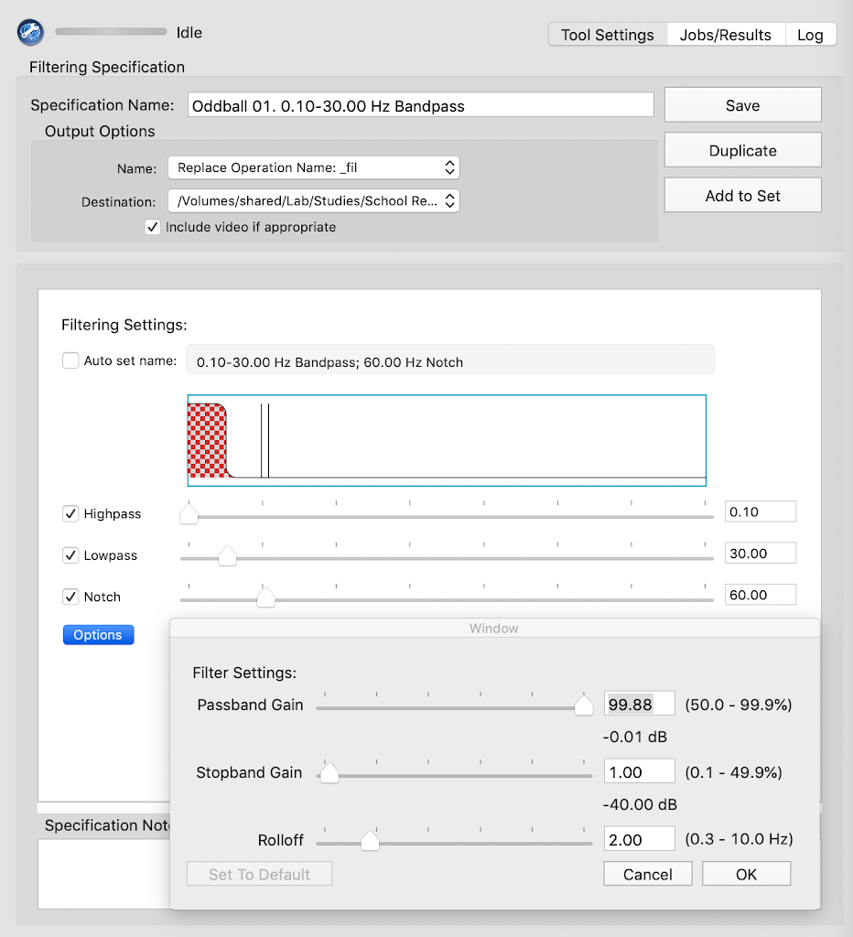Click the Passband Gain slider handle
This screenshot has height=937, width=853.
[x=583, y=705]
